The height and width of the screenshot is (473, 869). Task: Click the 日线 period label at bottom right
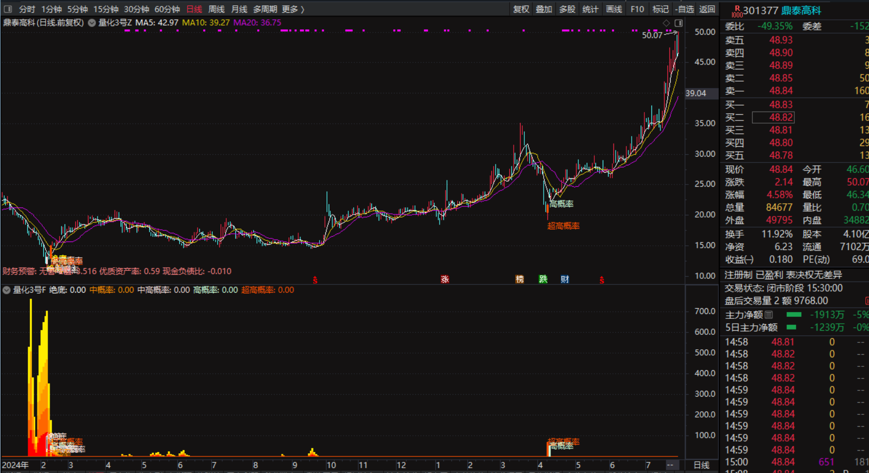click(701, 465)
